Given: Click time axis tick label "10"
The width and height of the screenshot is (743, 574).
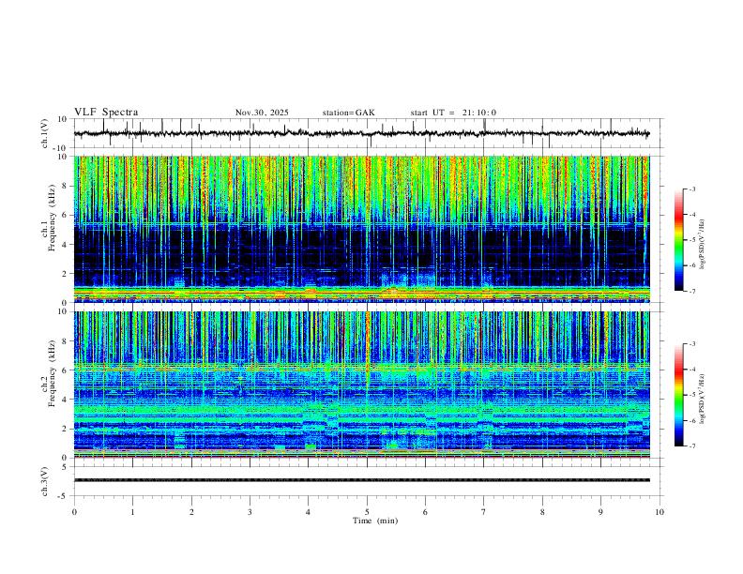Looking at the screenshot, I should coord(660,512).
